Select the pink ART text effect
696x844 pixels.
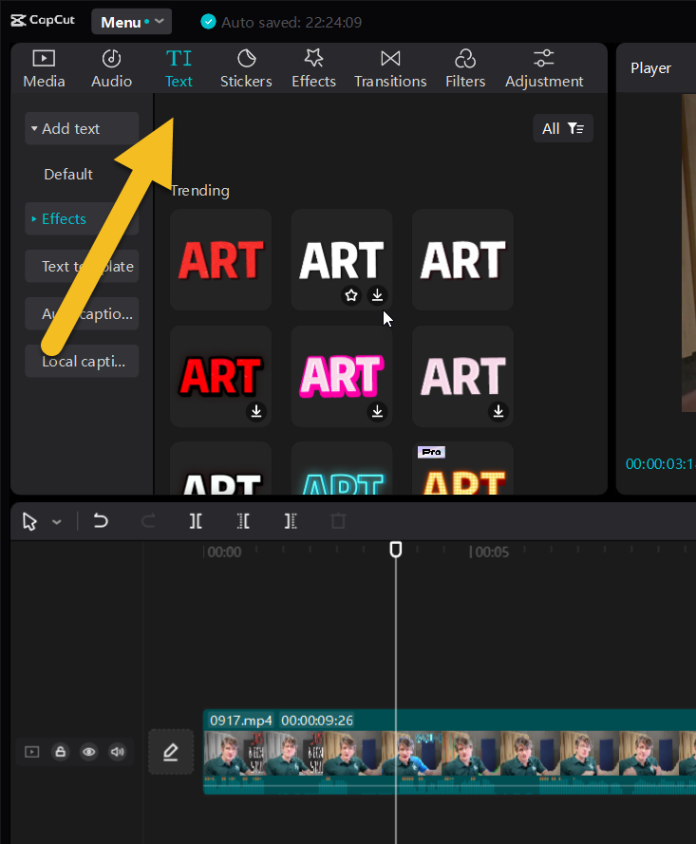point(342,376)
